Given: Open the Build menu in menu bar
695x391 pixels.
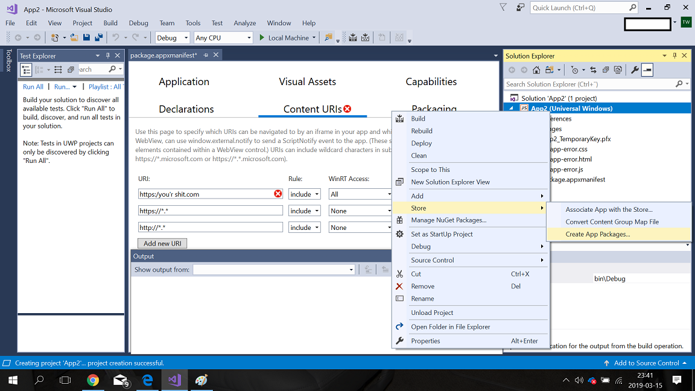Looking at the screenshot, I should pos(110,23).
